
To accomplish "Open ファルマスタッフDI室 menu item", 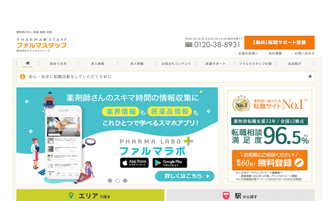I will [x=255, y=64].
